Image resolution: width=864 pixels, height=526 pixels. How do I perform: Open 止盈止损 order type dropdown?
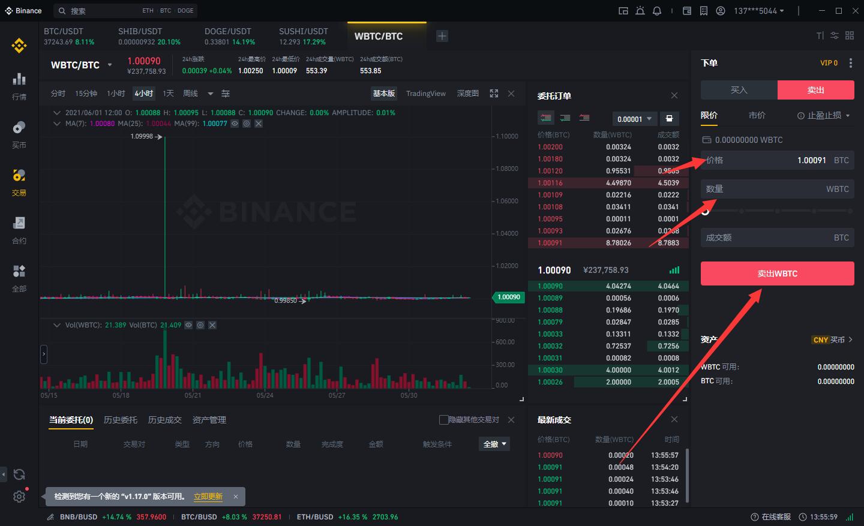(x=824, y=115)
